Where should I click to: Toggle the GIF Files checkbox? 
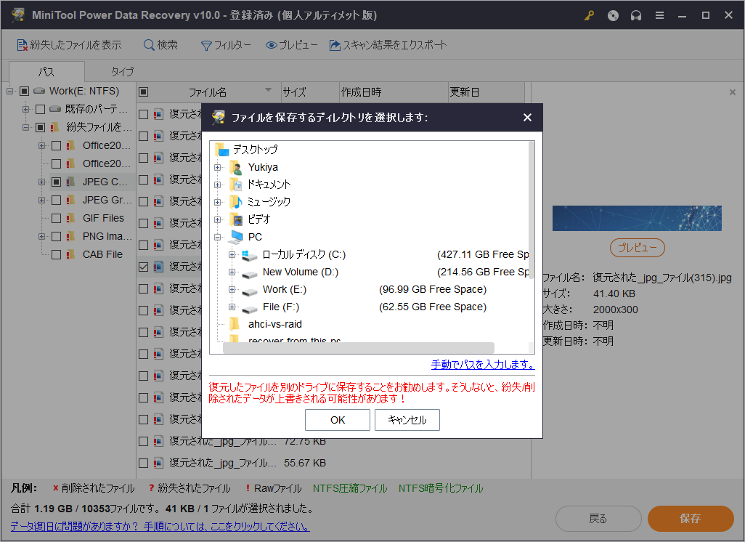(56, 218)
